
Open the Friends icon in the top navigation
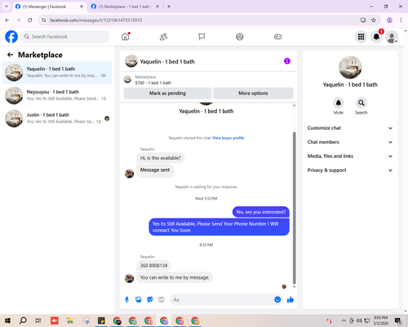[163, 37]
